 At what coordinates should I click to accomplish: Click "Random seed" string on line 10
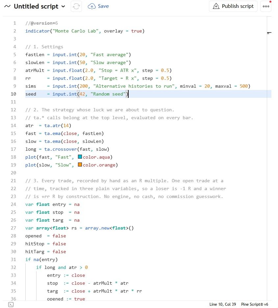(108, 94)
